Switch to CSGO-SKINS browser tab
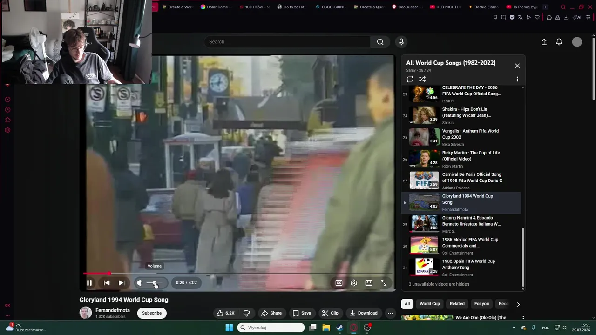596x335 pixels. [331, 7]
